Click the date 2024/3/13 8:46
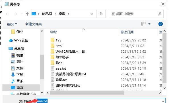The height and width of the screenshot is (103, 169). coord(132,74)
